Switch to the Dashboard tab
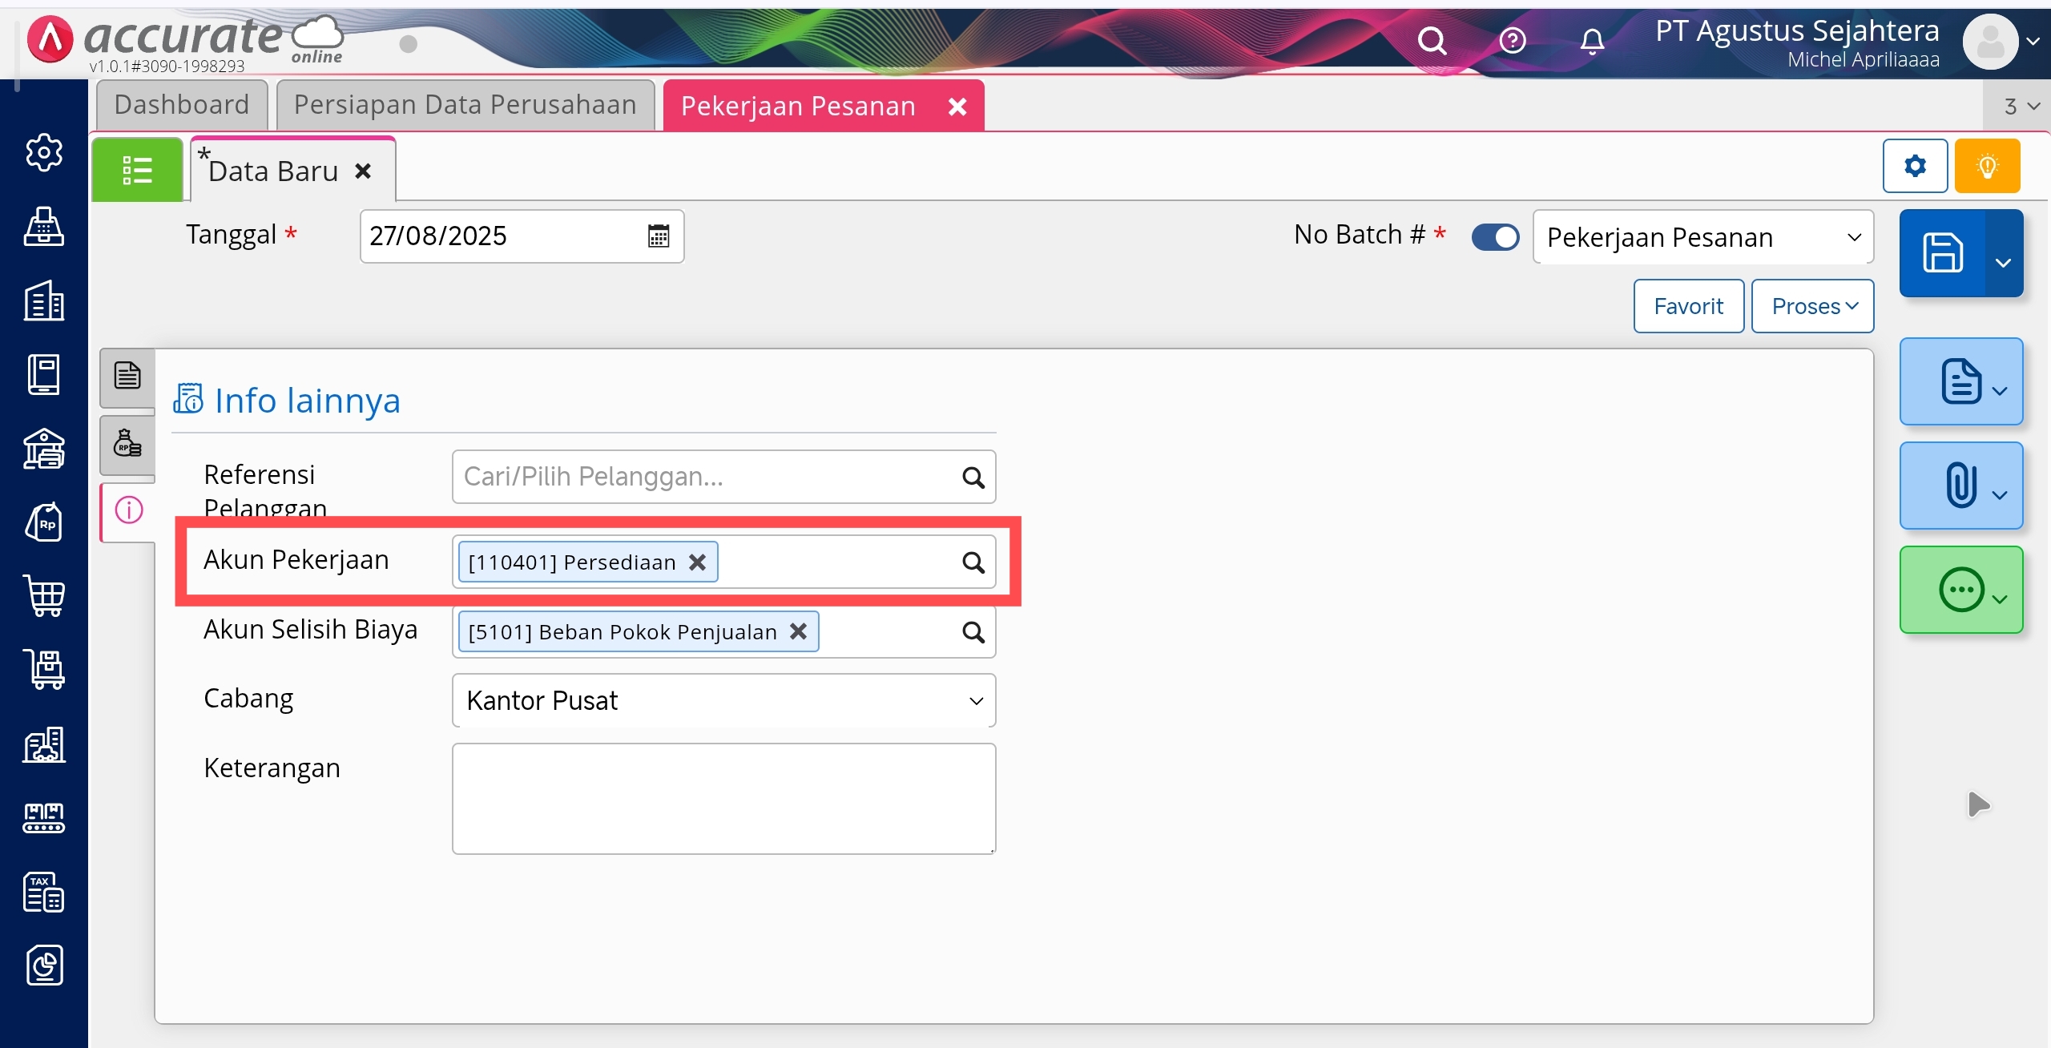 182,105
